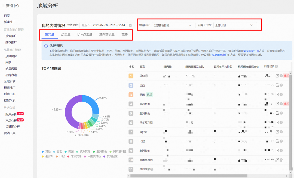Edit bid in the 其他 row
The width and height of the screenshot is (294, 178).
pos(277,76)
